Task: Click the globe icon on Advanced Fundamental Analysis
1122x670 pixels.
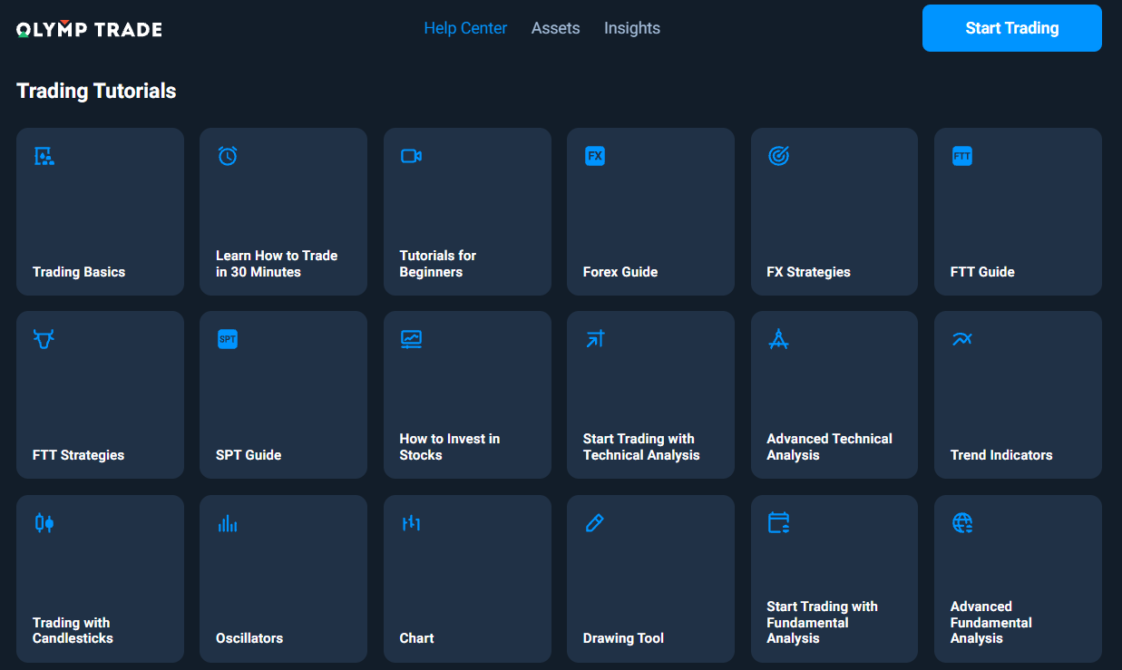Action: tap(961, 523)
